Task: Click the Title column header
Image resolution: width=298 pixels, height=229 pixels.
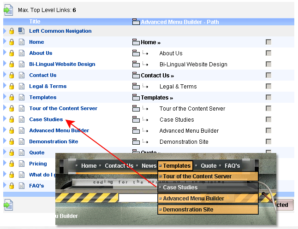Action: point(35,22)
